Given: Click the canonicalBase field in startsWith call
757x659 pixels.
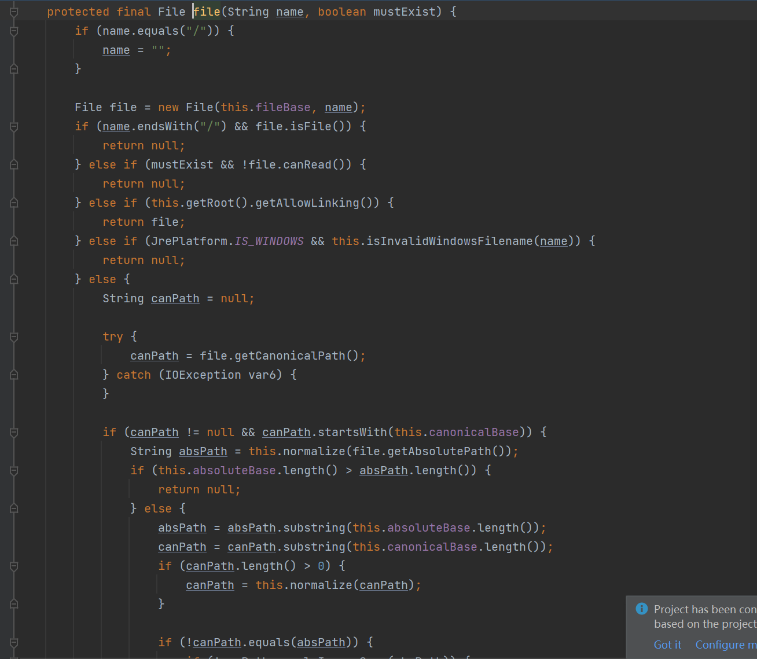Looking at the screenshot, I should pos(474,432).
